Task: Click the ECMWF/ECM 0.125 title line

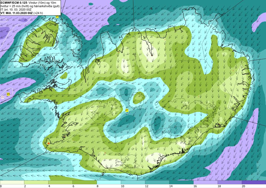Action: (x=28, y=3)
